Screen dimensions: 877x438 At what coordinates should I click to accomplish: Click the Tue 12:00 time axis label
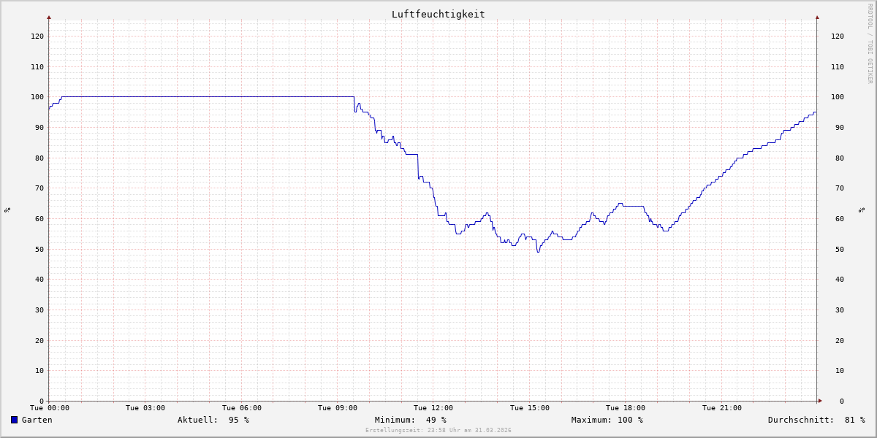coord(433,408)
